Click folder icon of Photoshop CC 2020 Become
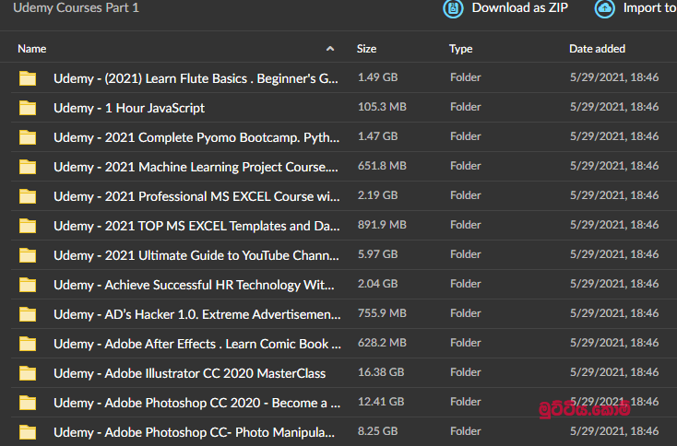677x446 pixels. [x=28, y=403]
